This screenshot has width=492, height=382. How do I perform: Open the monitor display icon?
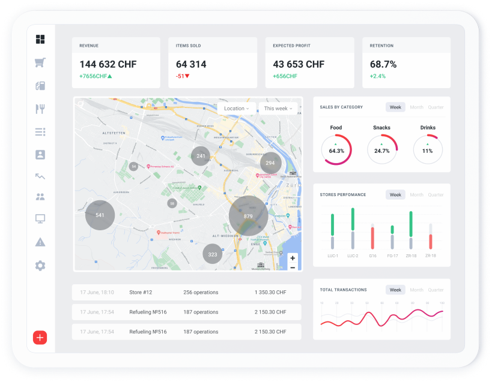[x=40, y=219]
